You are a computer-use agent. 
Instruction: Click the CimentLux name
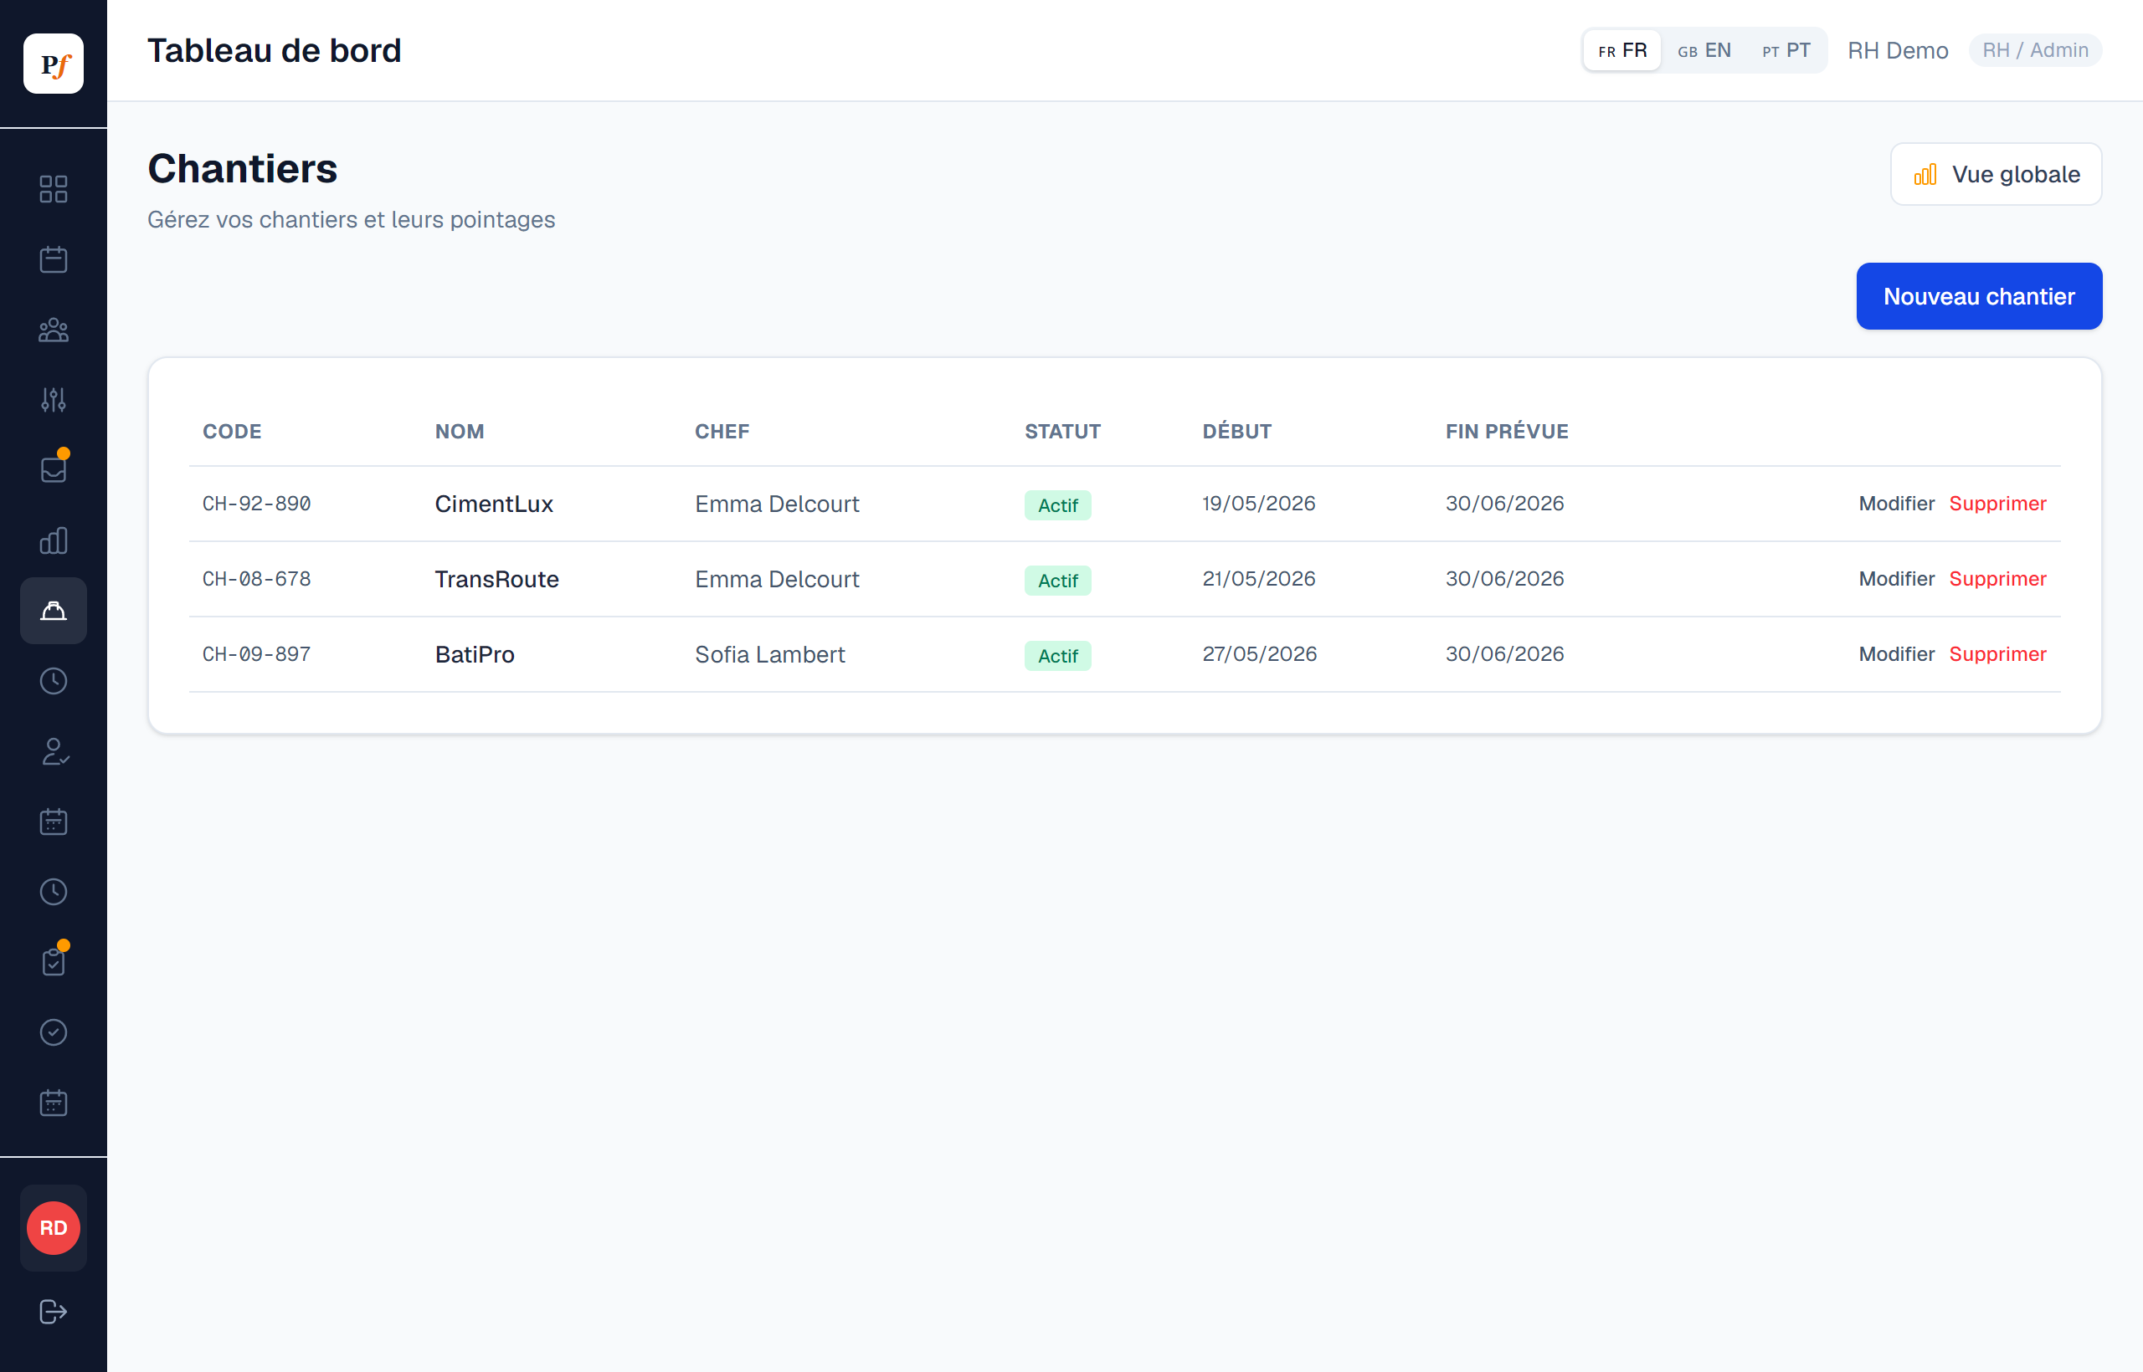(494, 504)
